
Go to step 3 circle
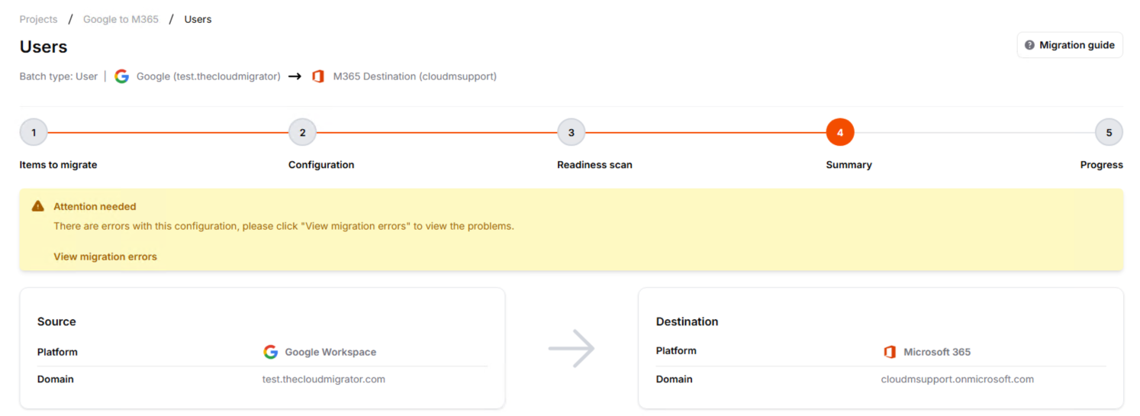(571, 133)
